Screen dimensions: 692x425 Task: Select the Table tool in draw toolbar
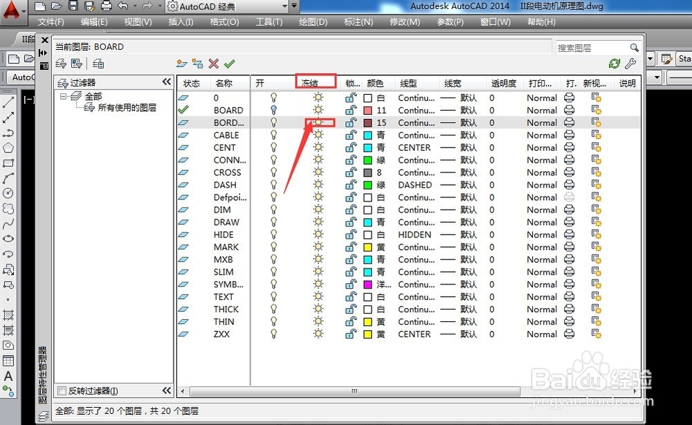(8, 361)
